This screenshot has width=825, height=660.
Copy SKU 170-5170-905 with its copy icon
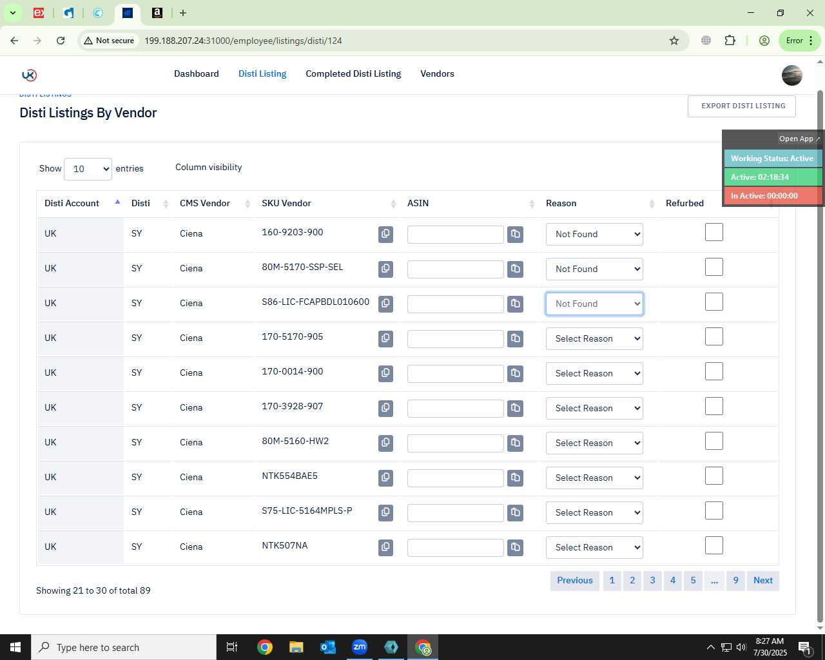point(385,338)
